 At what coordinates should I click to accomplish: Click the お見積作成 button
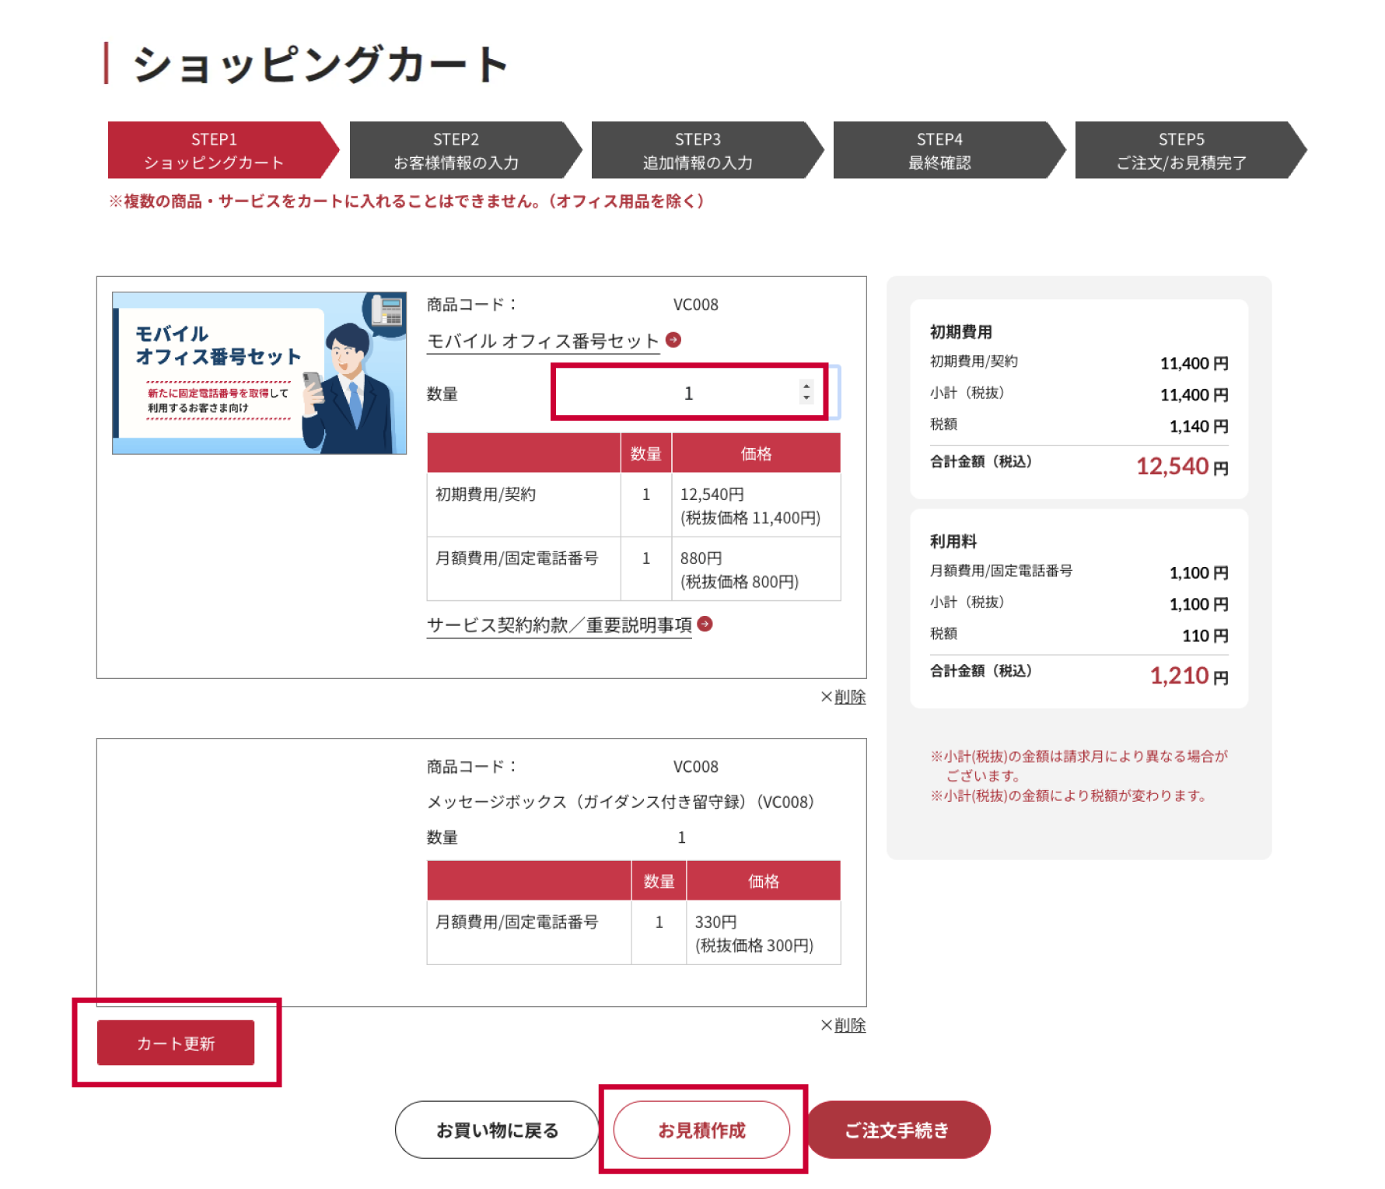pyautogui.click(x=701, y=1130)
